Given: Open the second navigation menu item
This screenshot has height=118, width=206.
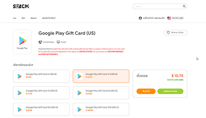Looking at the screenshot, I should coord(23,18).
